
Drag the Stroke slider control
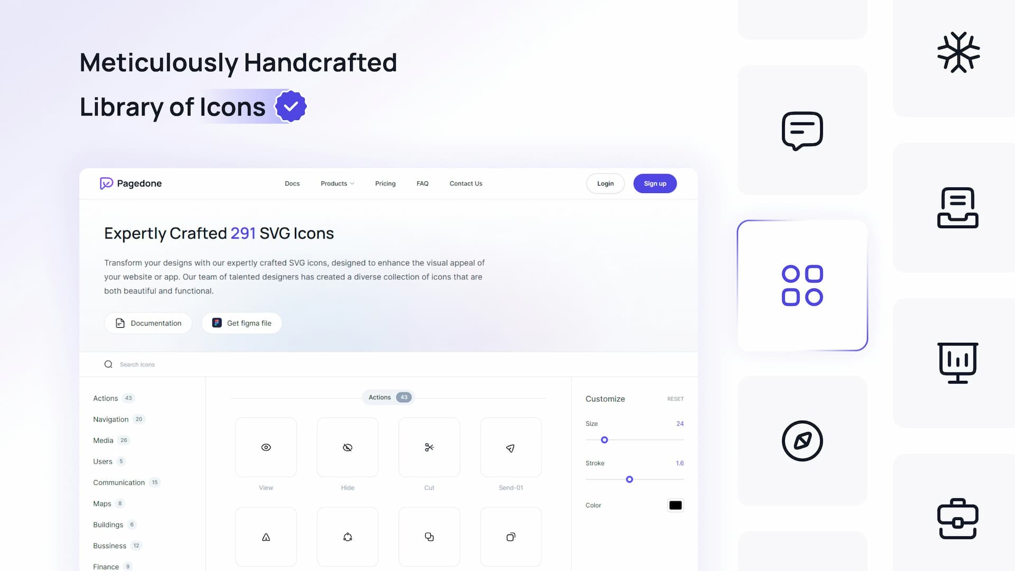tap(630, 479)
